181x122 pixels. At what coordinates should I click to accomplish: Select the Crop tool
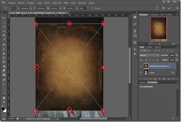click(x=4, y=35)
